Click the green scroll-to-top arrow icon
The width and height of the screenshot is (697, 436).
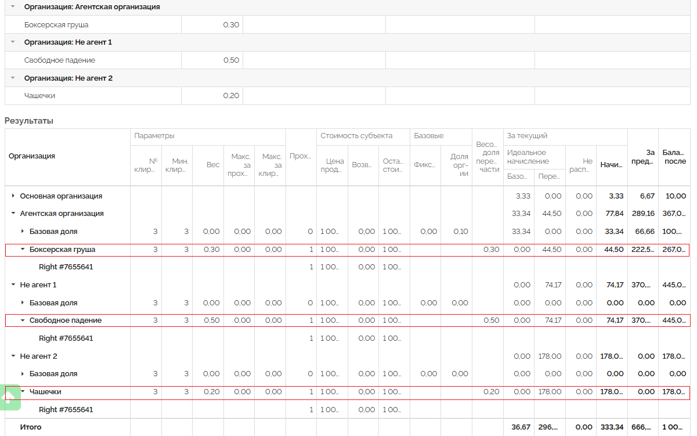coord(10,397)
